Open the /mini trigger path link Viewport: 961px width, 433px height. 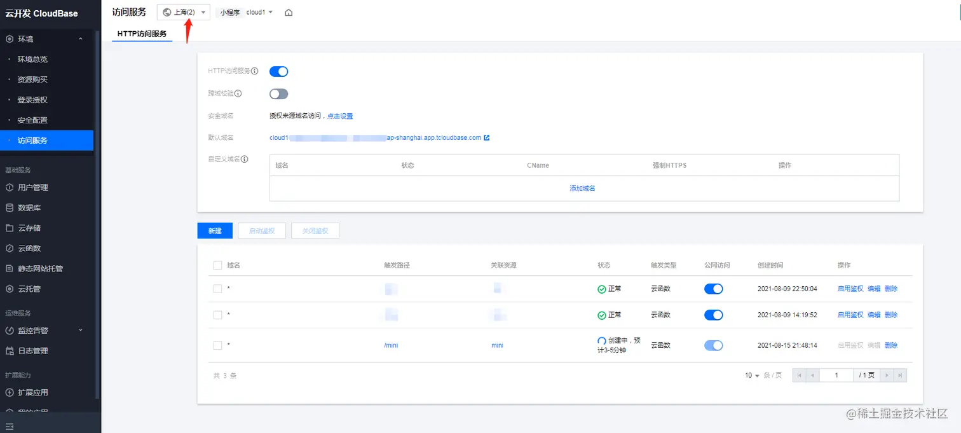pos(391,345)
